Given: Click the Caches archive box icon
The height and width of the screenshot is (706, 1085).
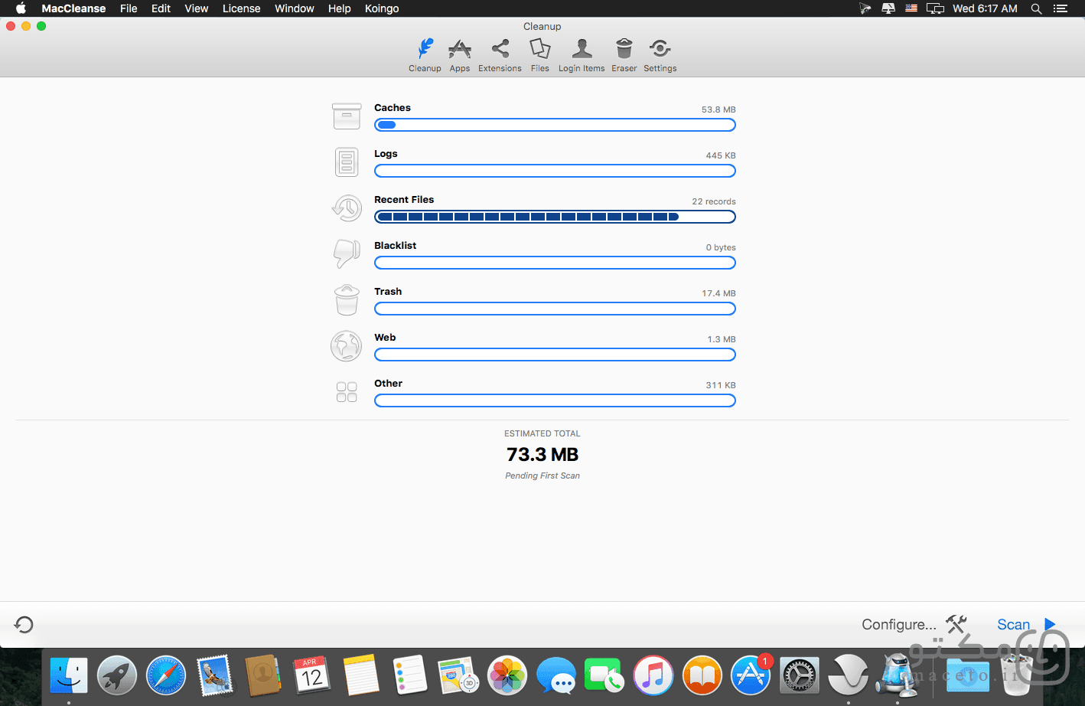Looking at the screenshot, I should coord(347,116).
